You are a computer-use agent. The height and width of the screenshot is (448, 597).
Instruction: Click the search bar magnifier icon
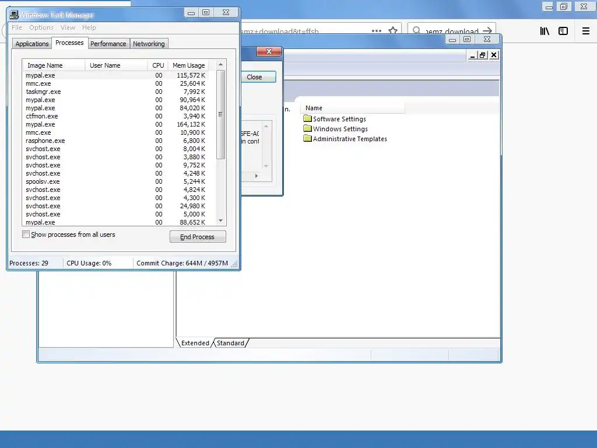pos(417,30)
